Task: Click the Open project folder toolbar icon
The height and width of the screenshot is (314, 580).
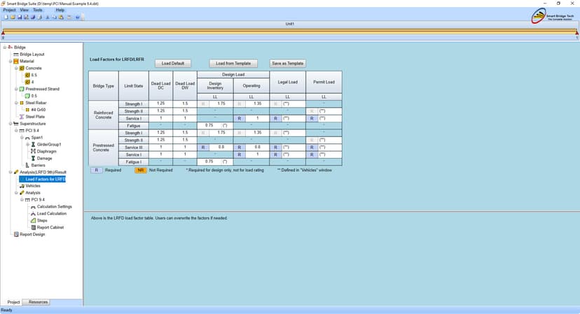Action: click(x=13, y=17)
